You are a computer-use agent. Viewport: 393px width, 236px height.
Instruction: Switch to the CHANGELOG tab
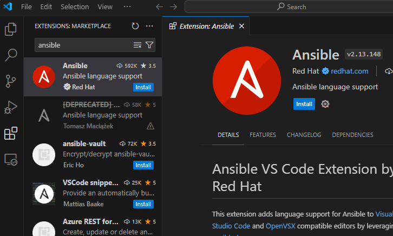304,135
